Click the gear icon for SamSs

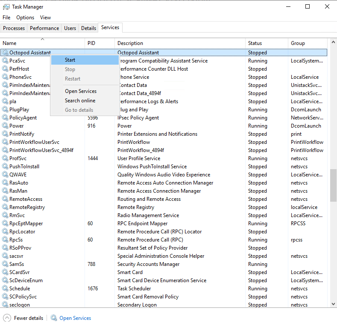pyautogui.click(x=5, y=264)
